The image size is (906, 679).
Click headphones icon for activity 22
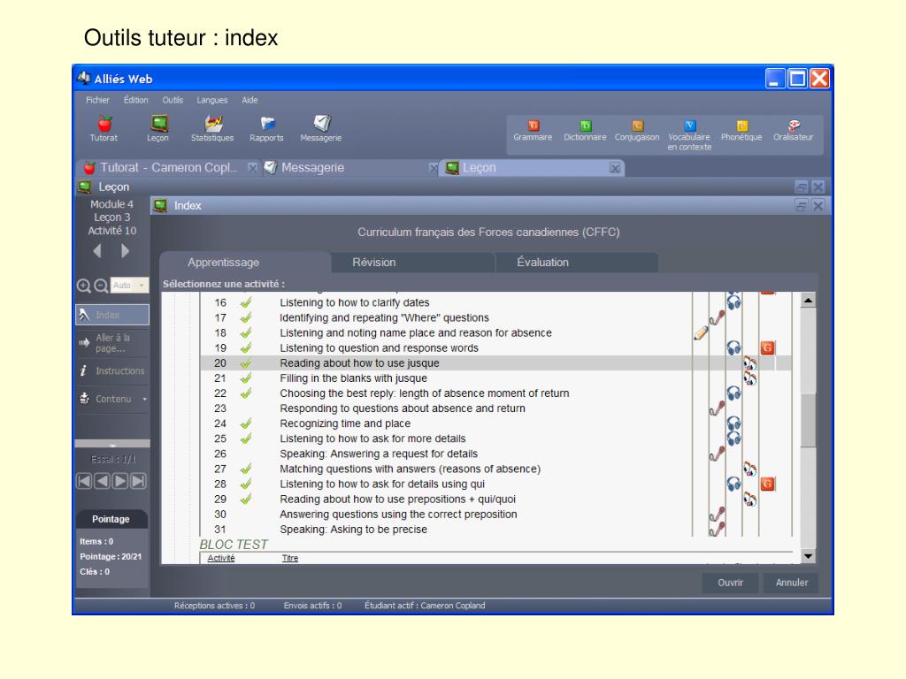click(x=733, y=393)
